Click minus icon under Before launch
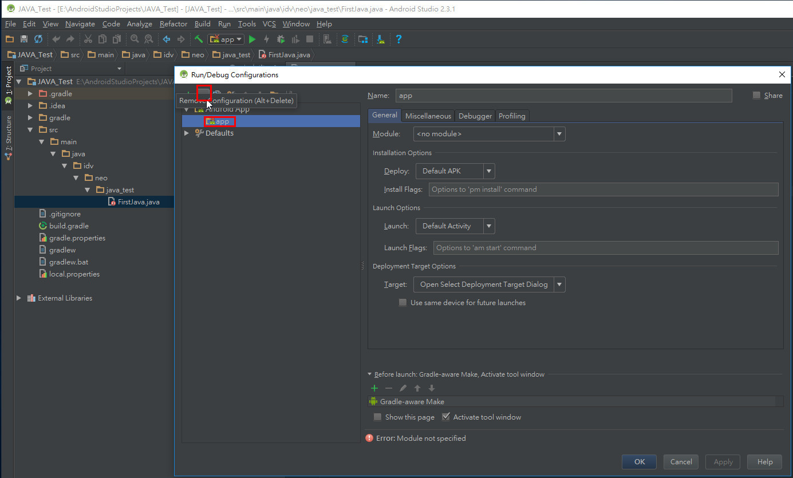Viewport: 793px width, 478px height. [x=389, y=388]
